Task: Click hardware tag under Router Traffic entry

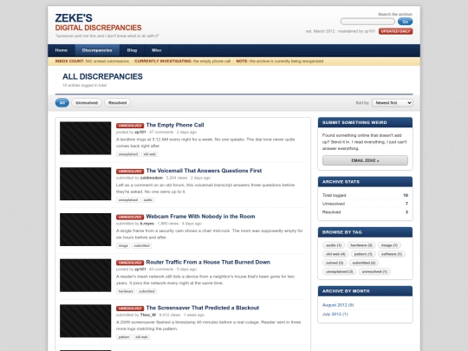Action: coord(126,291)
